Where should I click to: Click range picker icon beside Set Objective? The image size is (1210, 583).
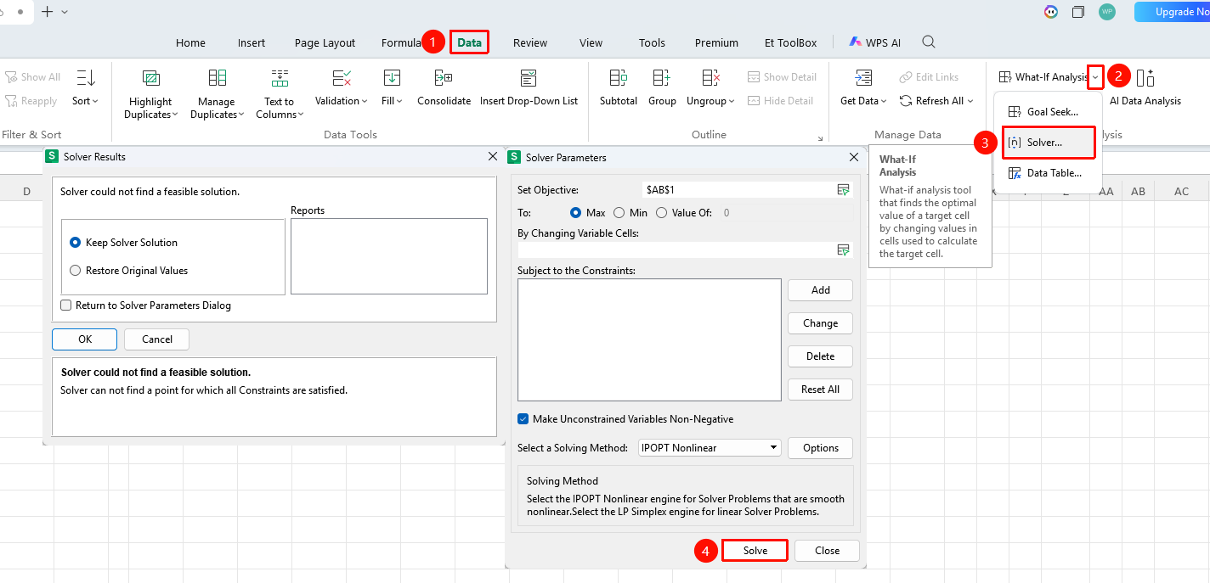(843, 190)
